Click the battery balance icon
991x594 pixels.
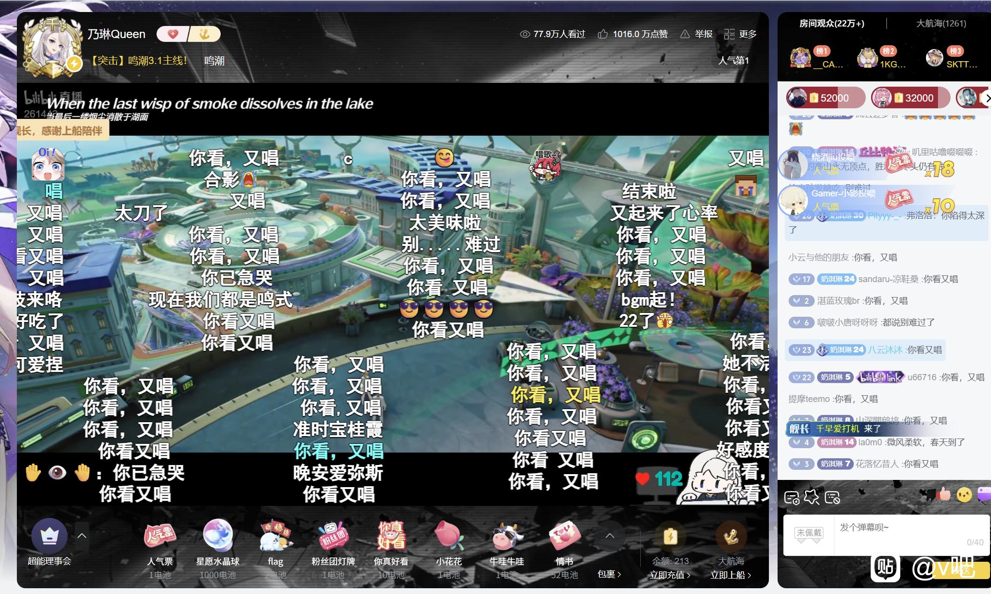click(x=670, y=536)
